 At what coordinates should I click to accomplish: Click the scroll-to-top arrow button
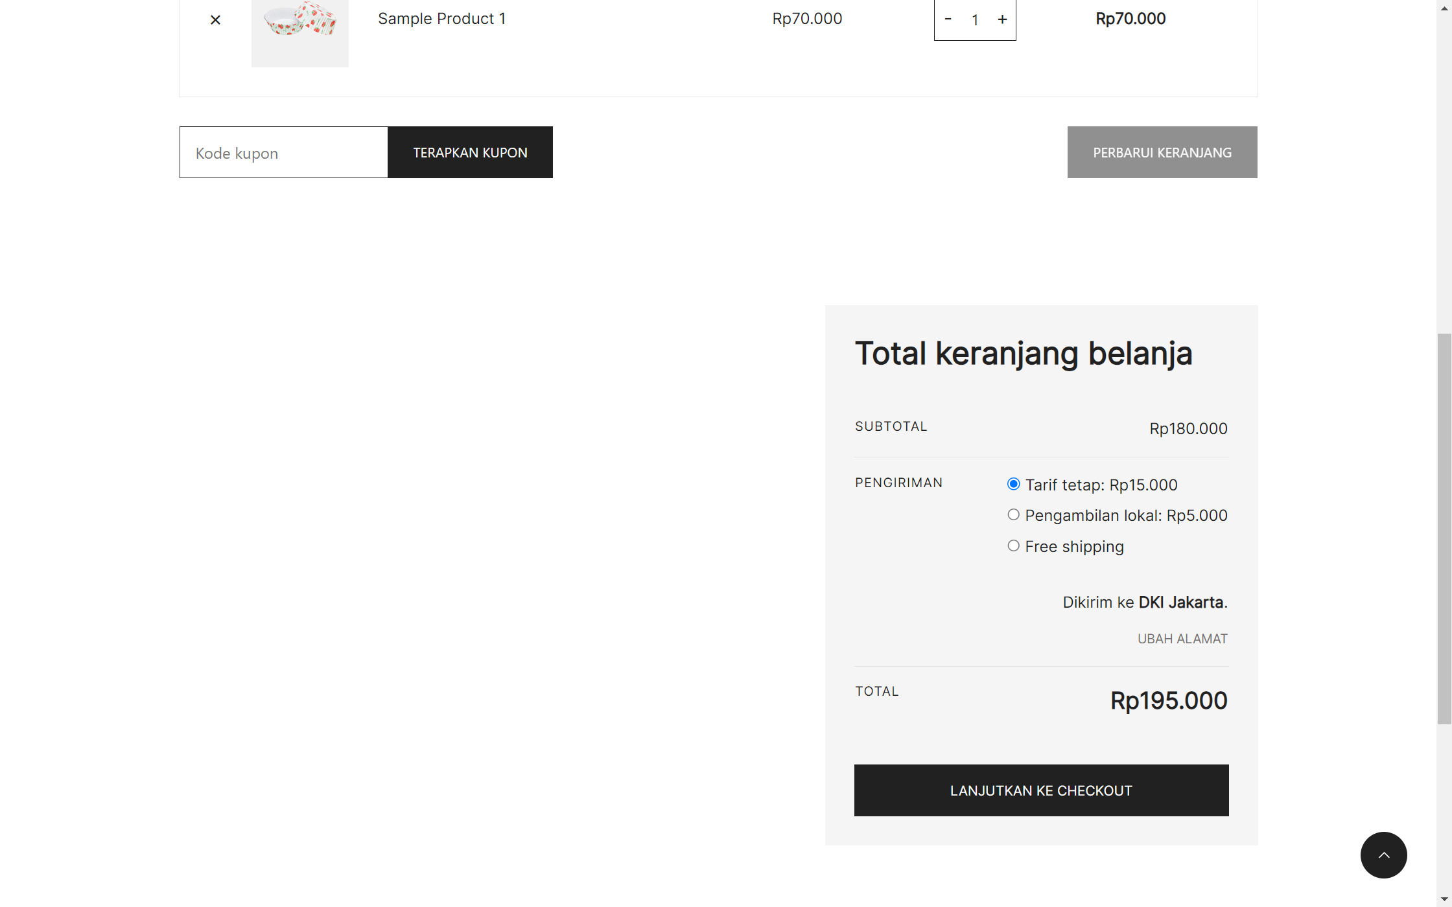tap(1383, 855)
